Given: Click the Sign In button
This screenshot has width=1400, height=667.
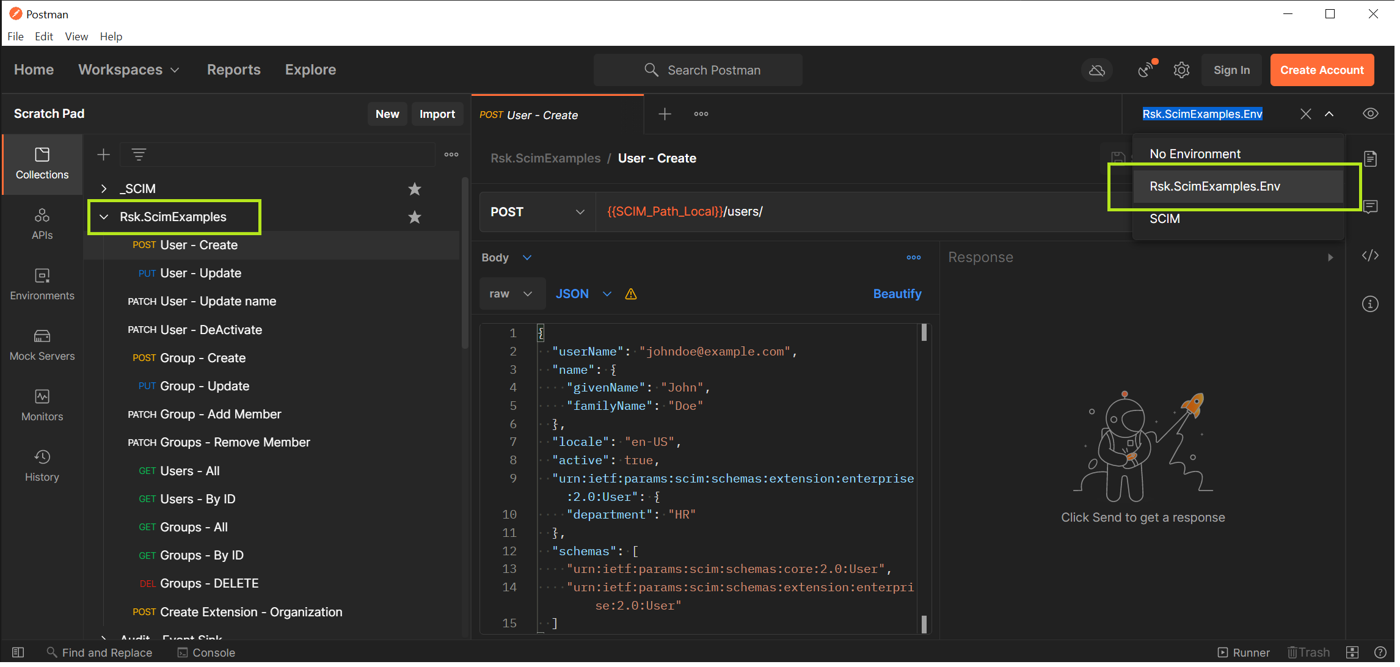Looking at the screenshot, I should pos(1231,70).
